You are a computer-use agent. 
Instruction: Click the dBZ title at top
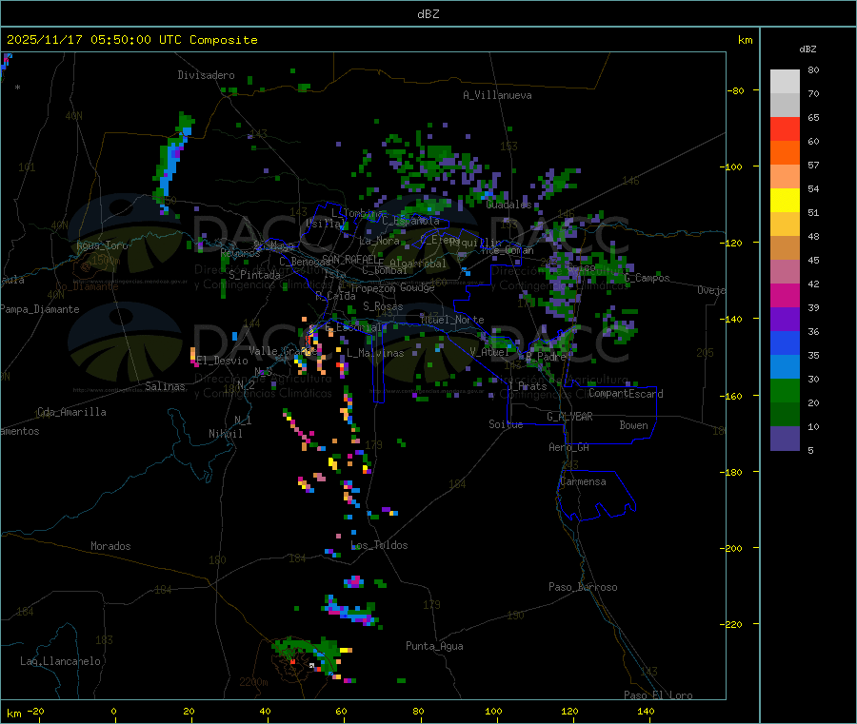pos(428,14)
